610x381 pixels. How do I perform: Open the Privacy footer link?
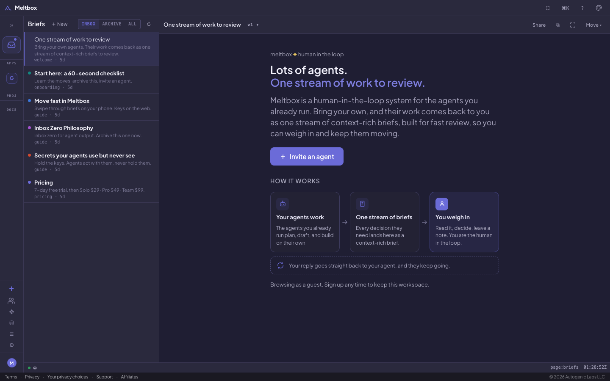coord(32,377)
